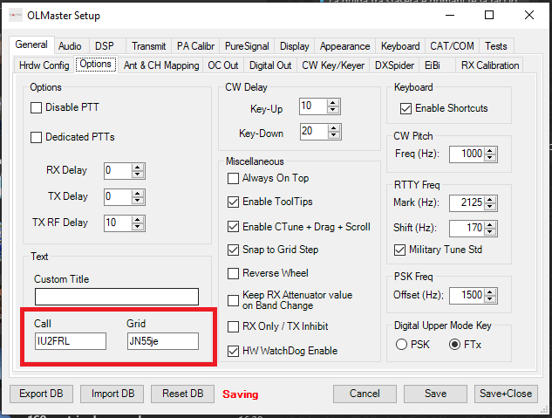The height and width of the screenshot is (418, 552).
Task: Select the OC Out sub-tab
Action: tap(223, 65)
